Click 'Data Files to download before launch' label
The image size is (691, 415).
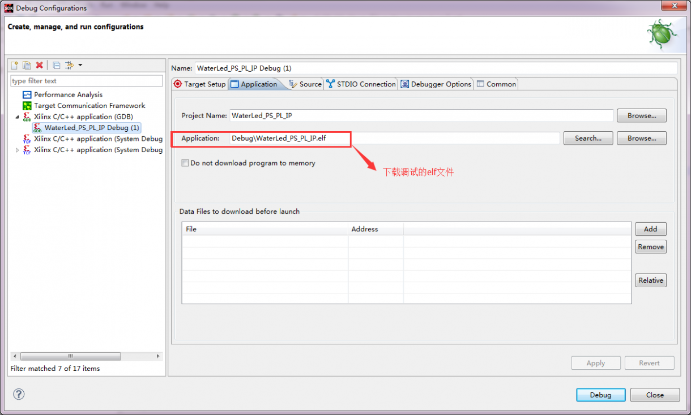[240, 211]
